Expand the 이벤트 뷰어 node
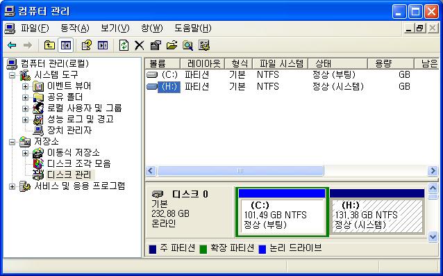Viewport: 443px width, 276px height. 25,86
